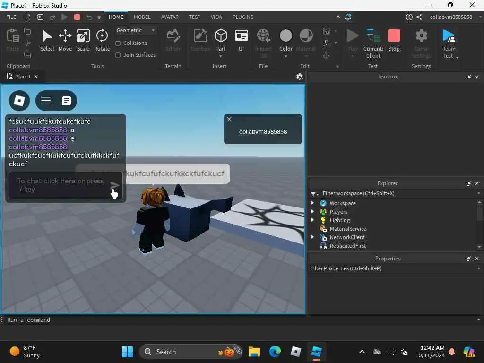Click the taskbar Search box
484x363 pixels.
(191, 352)
